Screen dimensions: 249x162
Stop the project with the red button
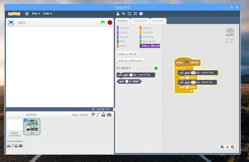point(110,22)
